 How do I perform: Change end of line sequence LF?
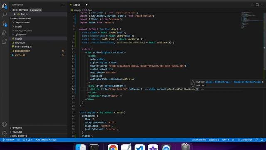pos(233,140)
